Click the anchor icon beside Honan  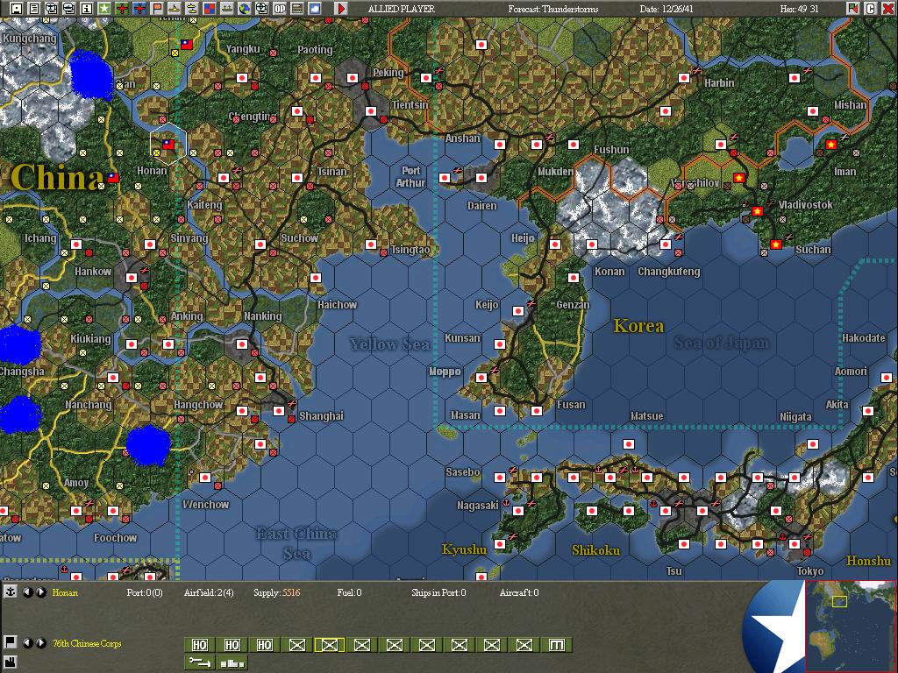11,592
